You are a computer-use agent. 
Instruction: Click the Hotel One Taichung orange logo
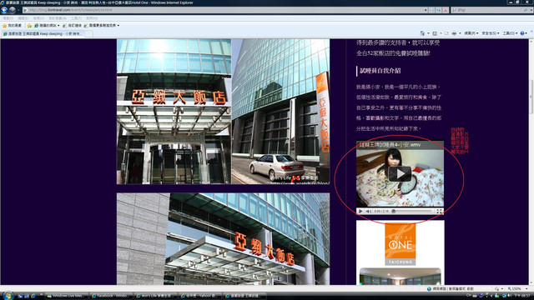(400, 244)
